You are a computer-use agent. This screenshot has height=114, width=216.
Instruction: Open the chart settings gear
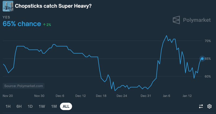coord(210,106)
